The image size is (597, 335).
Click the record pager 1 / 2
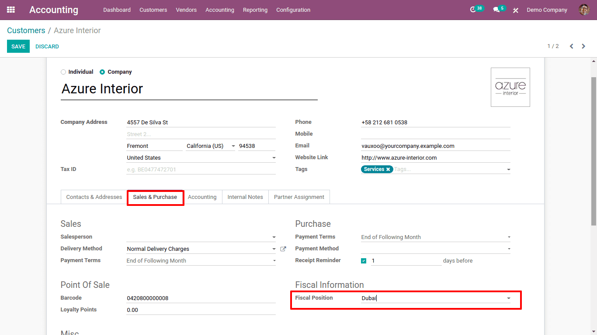pos(553,46)
